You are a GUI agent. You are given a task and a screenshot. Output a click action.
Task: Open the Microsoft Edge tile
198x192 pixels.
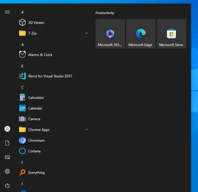(141, 34)
